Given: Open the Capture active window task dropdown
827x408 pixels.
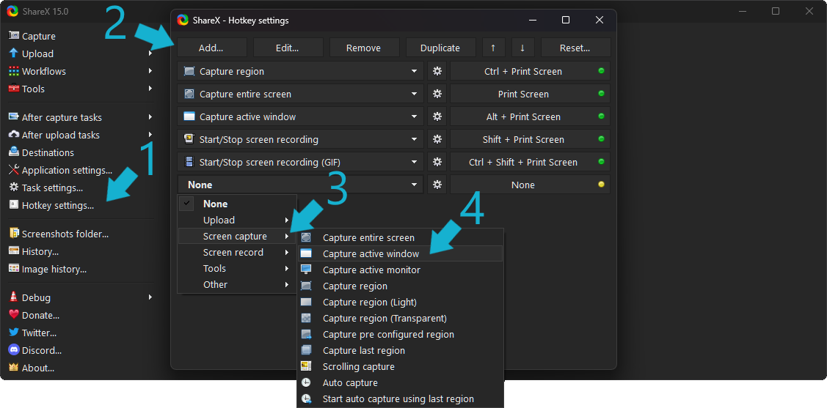Looking at the screenshot, I should [300, 116].
